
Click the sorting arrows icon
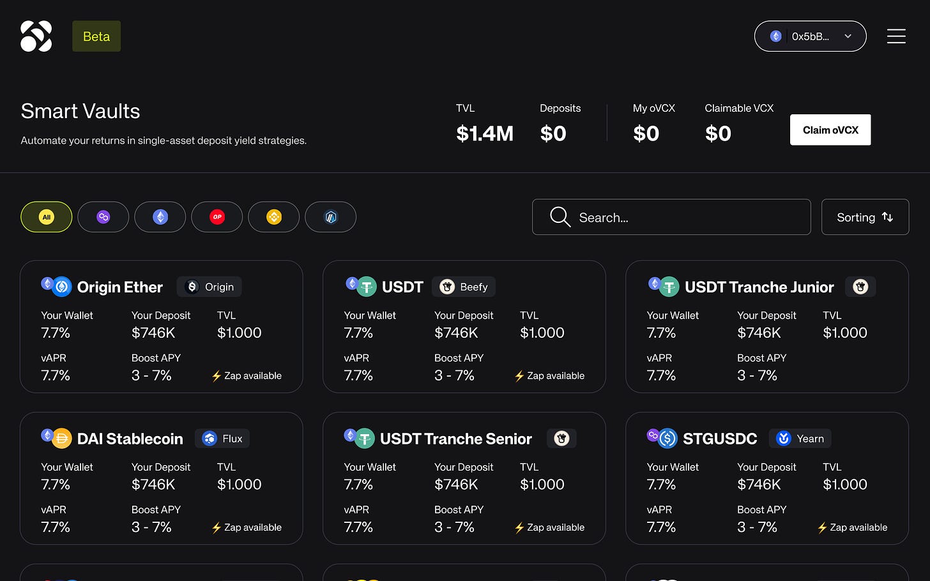[887, 217]
